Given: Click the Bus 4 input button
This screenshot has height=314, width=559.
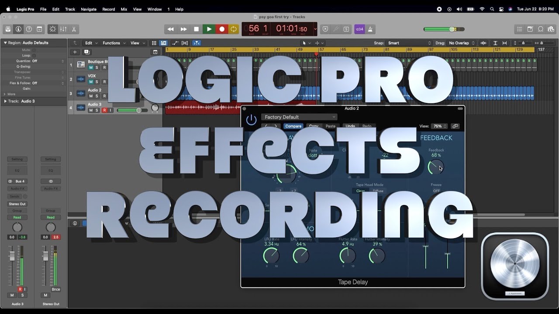Looking at the screenshot, I should (17, 181).
